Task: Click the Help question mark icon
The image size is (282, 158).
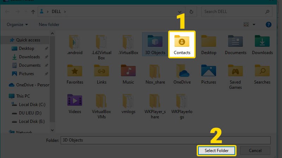Action: (x=268, y=25)
